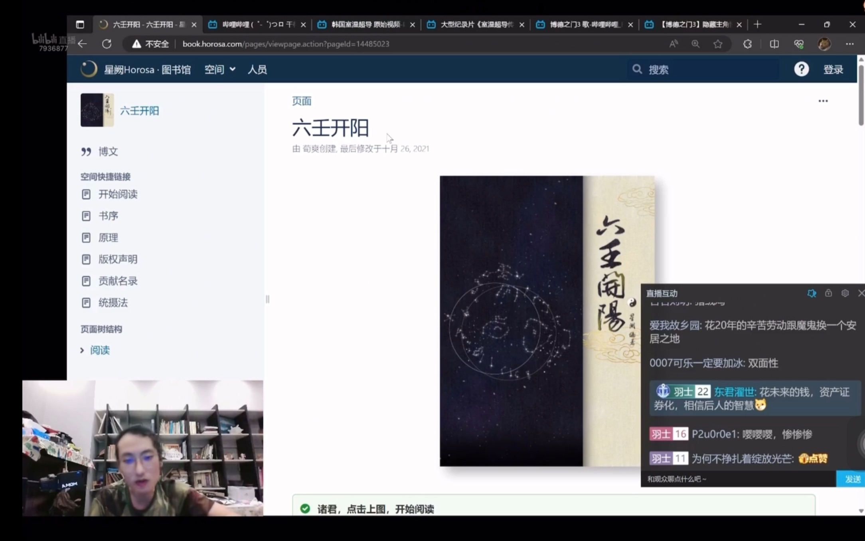Click the Horosa crescent logo
865x541 pixels.
pos(89,69)
